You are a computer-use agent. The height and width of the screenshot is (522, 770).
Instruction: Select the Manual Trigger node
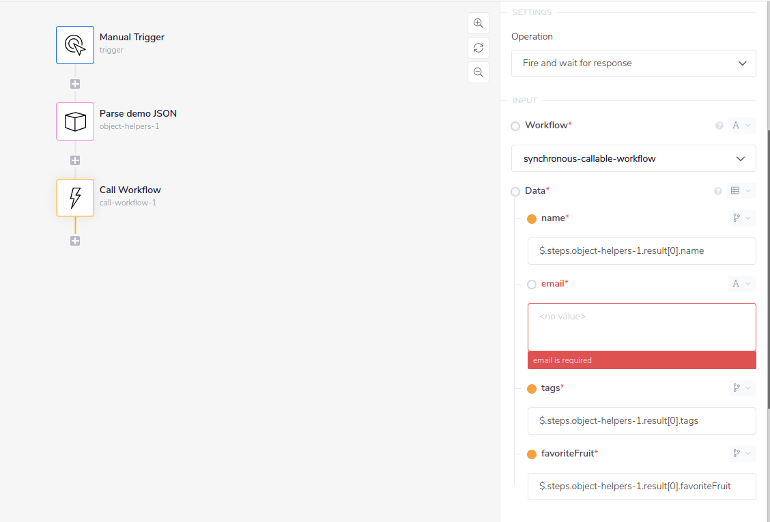click(75, 44)
